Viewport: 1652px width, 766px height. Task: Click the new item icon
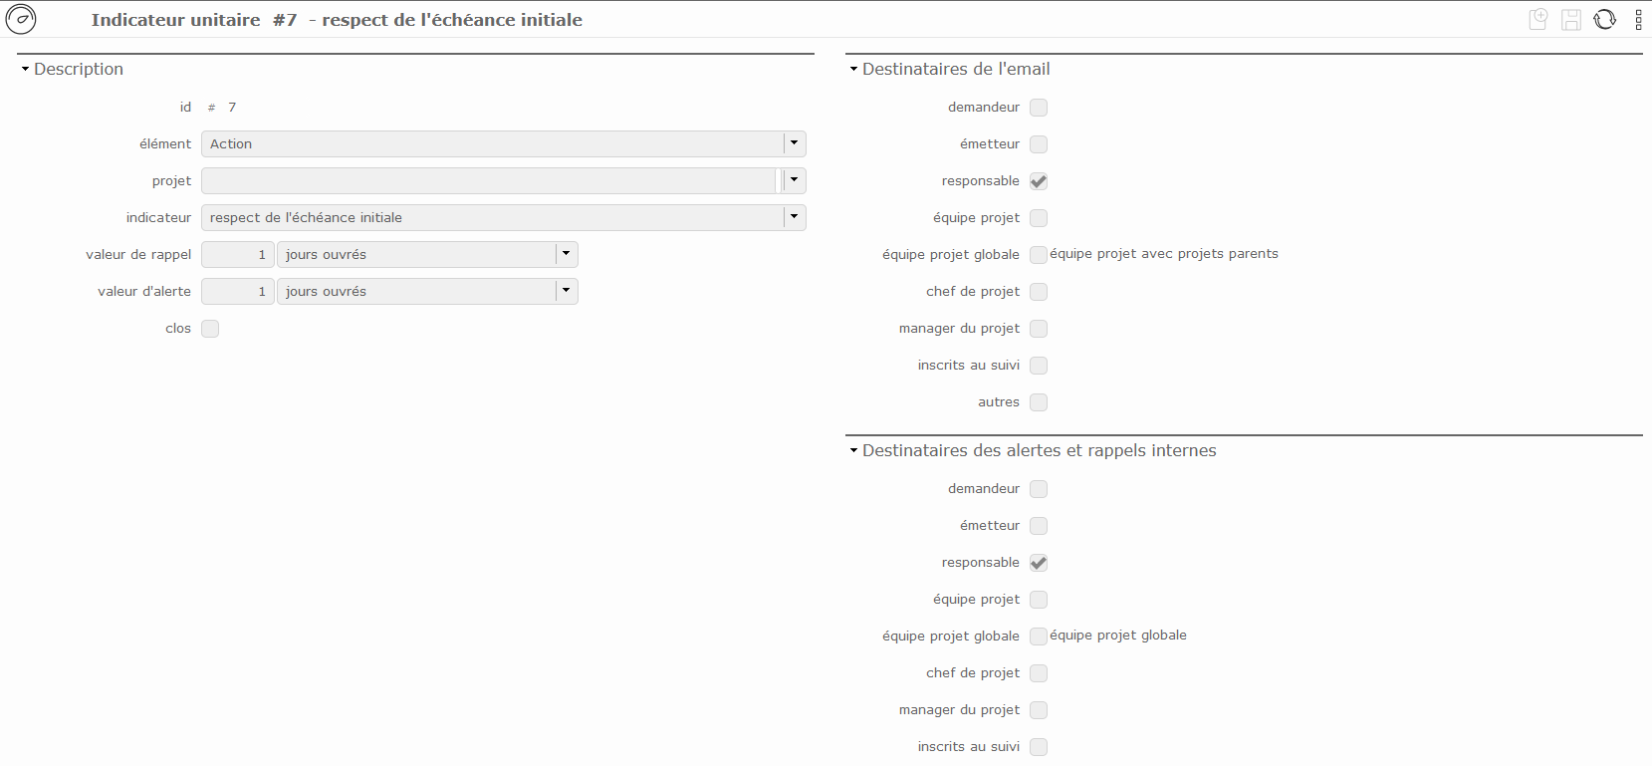[1538, 19]
